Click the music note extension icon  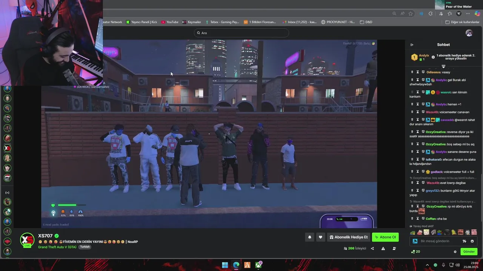point(441,14)
